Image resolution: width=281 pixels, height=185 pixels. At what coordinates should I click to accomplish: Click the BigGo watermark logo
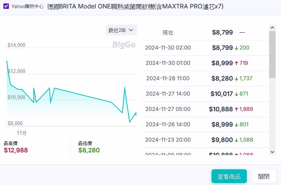(x=124, y=45)
